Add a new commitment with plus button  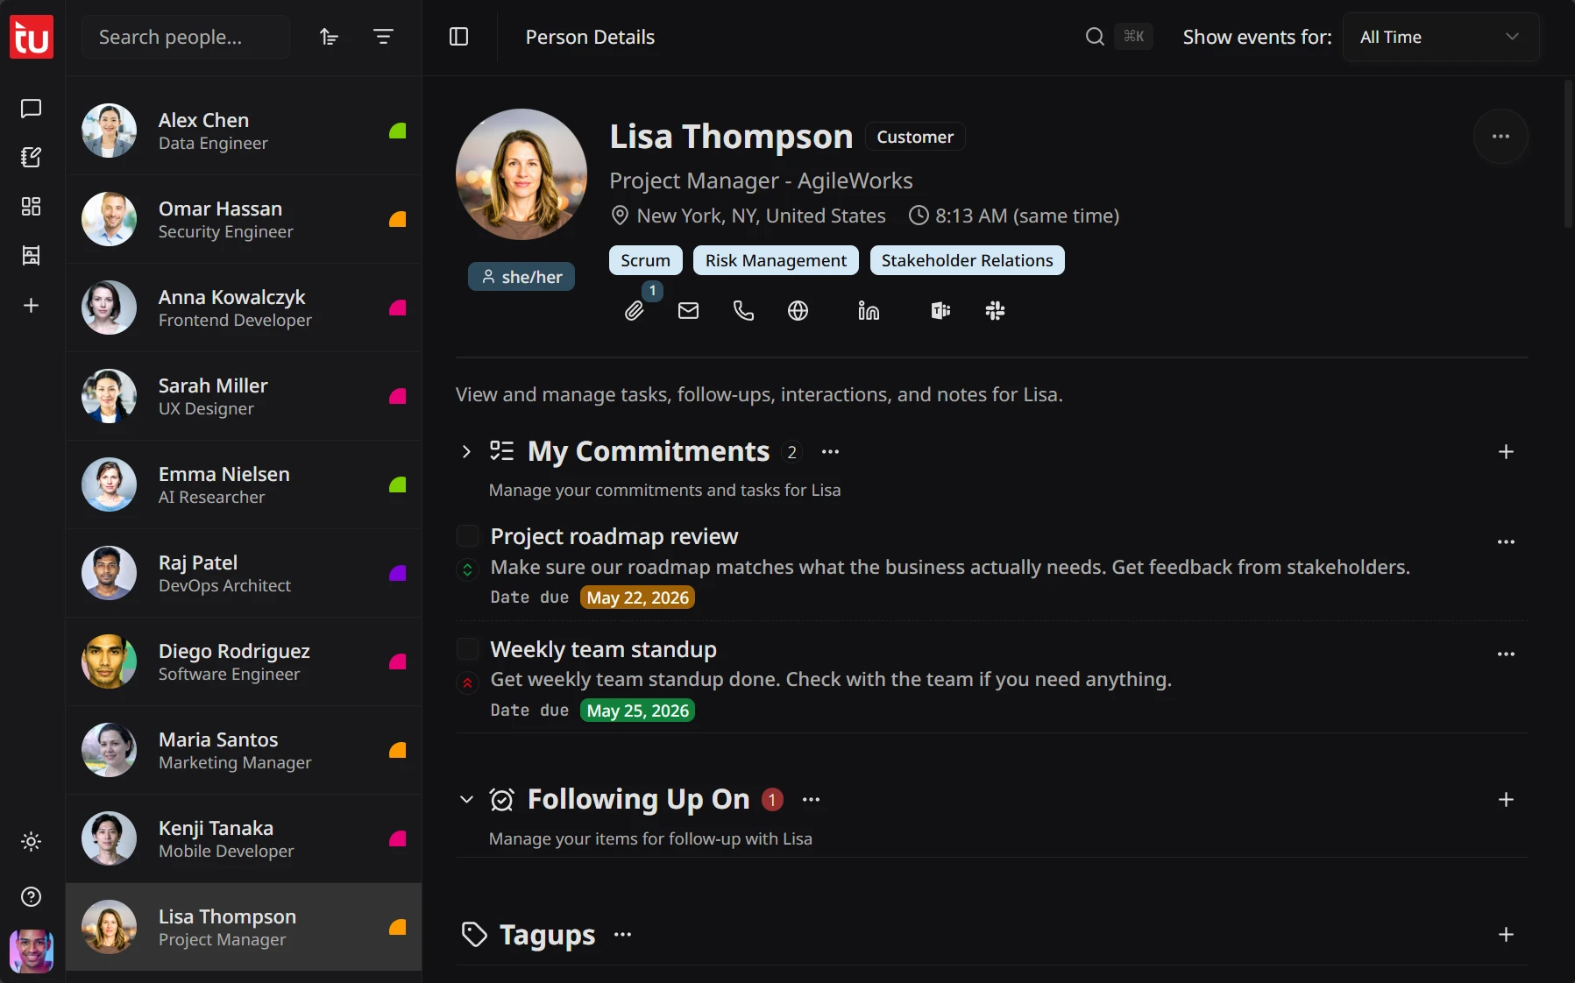[x=1506, y=451]
